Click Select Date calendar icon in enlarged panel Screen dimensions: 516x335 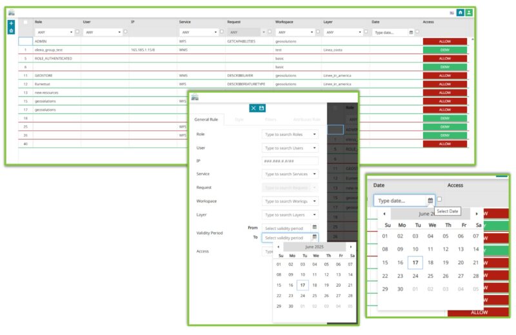point(430,200)
